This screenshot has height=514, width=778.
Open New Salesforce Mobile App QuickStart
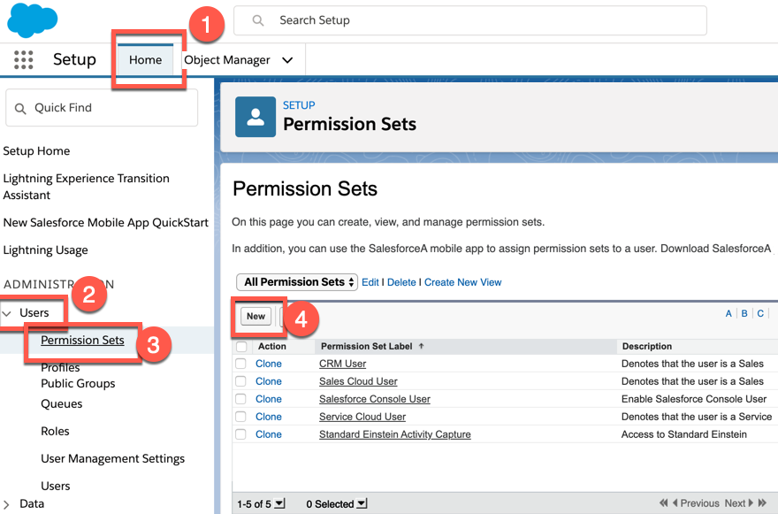[106, 222]
